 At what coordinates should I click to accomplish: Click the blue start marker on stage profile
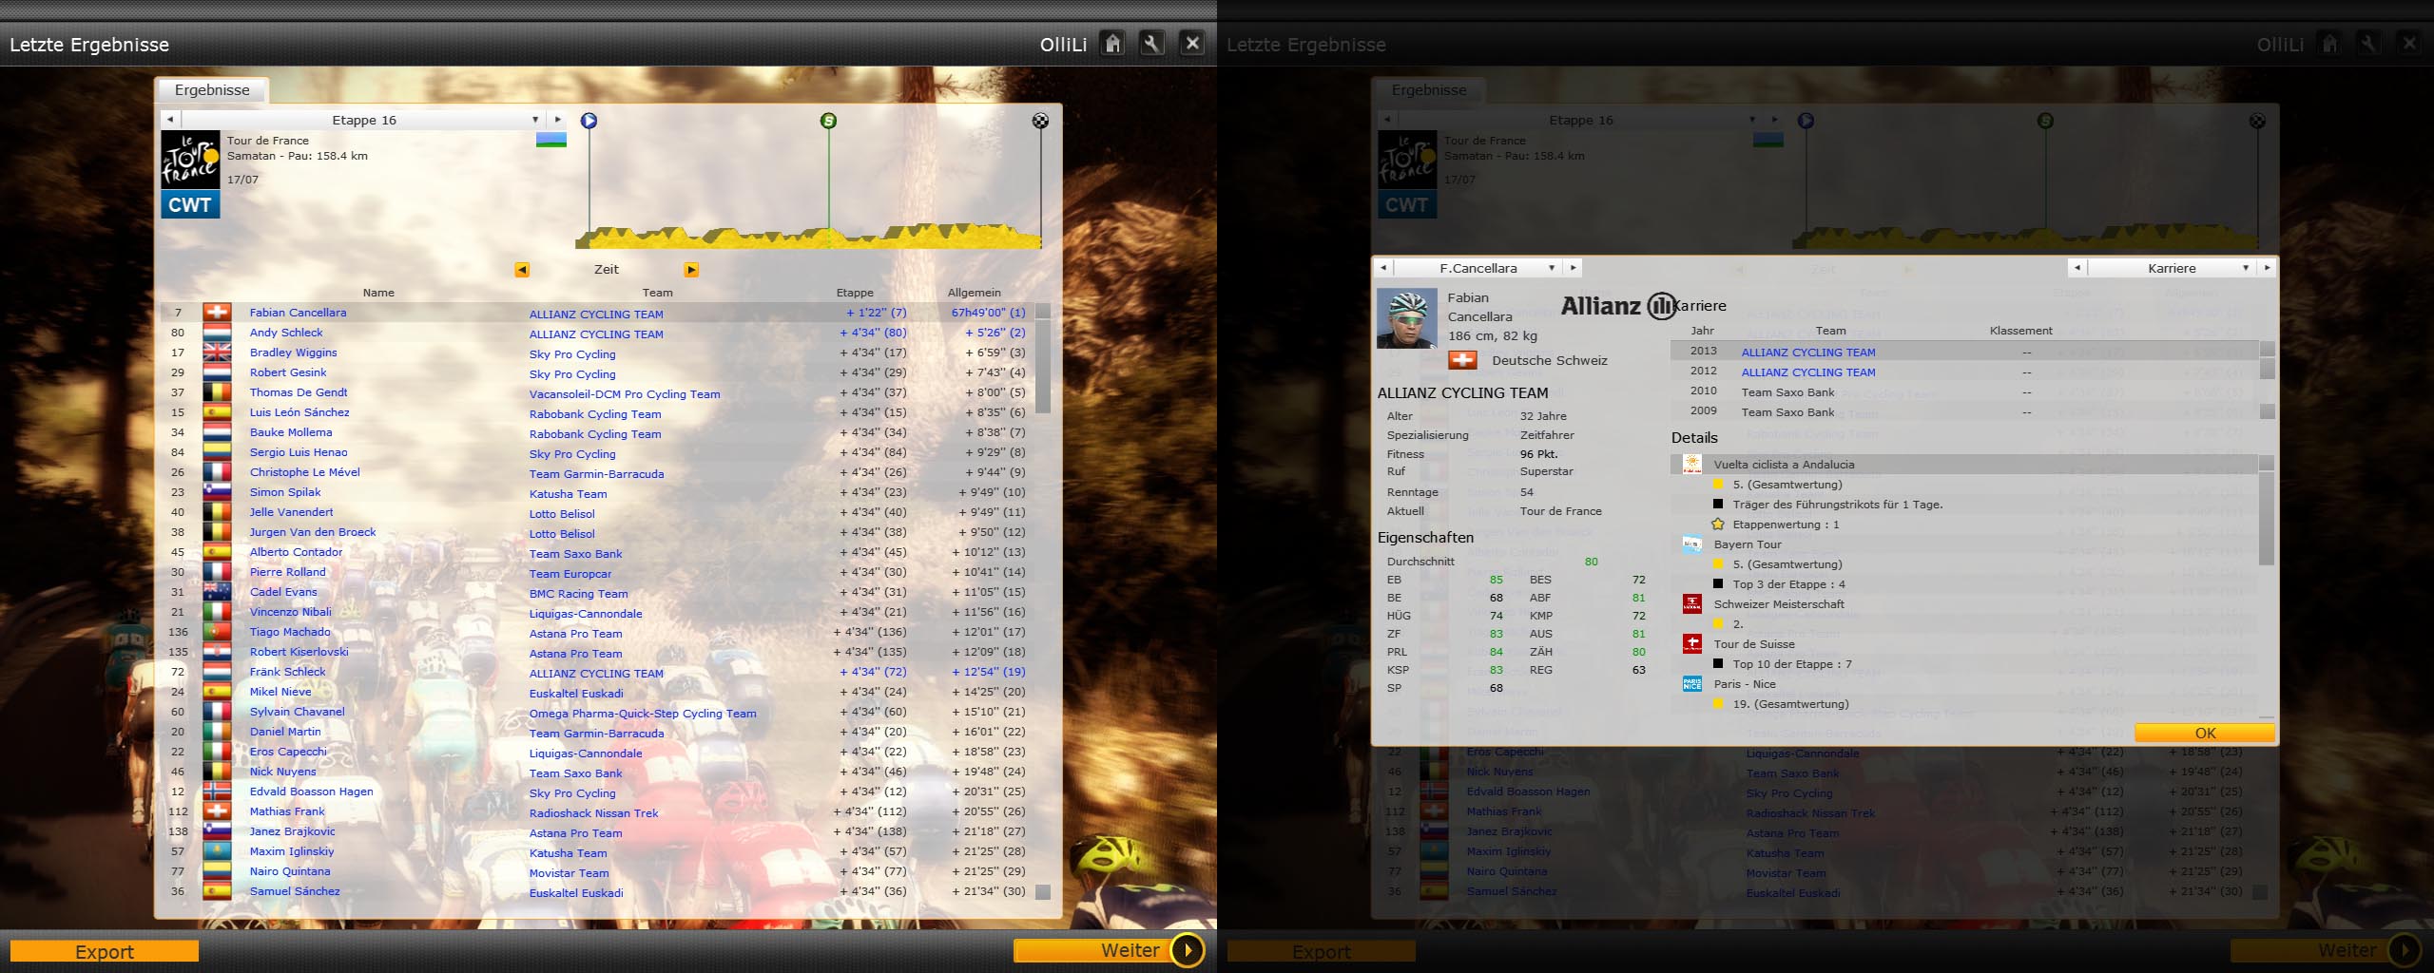589,121
